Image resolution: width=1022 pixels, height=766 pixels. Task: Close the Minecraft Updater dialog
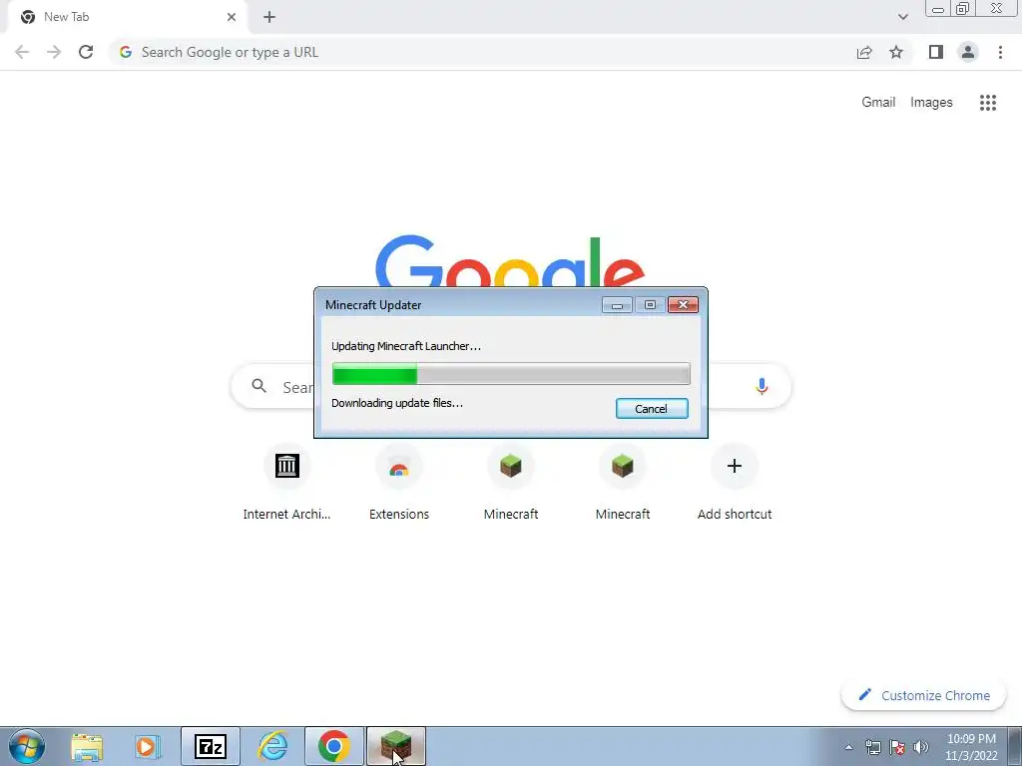click(x=683, y=305)
